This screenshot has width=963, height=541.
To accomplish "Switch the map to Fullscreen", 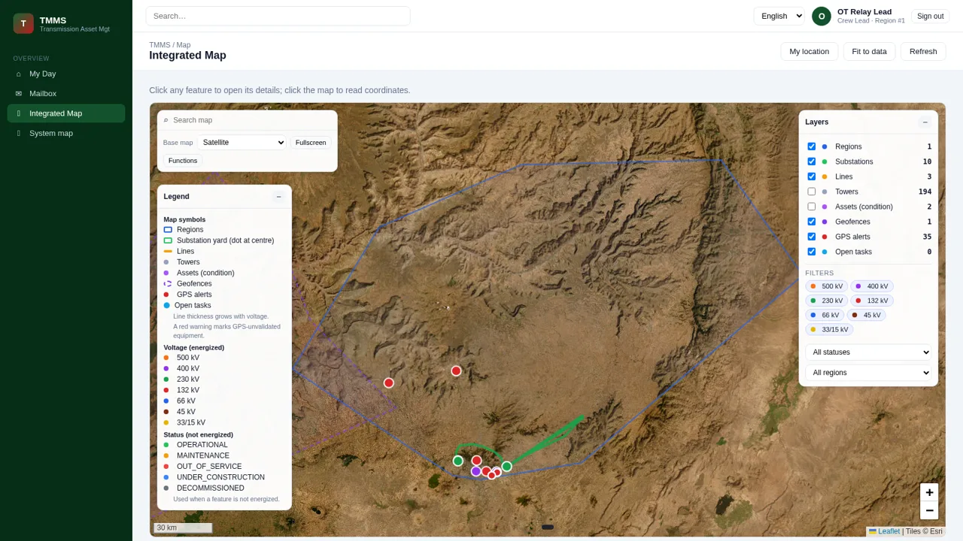I will tap(311, 142).
